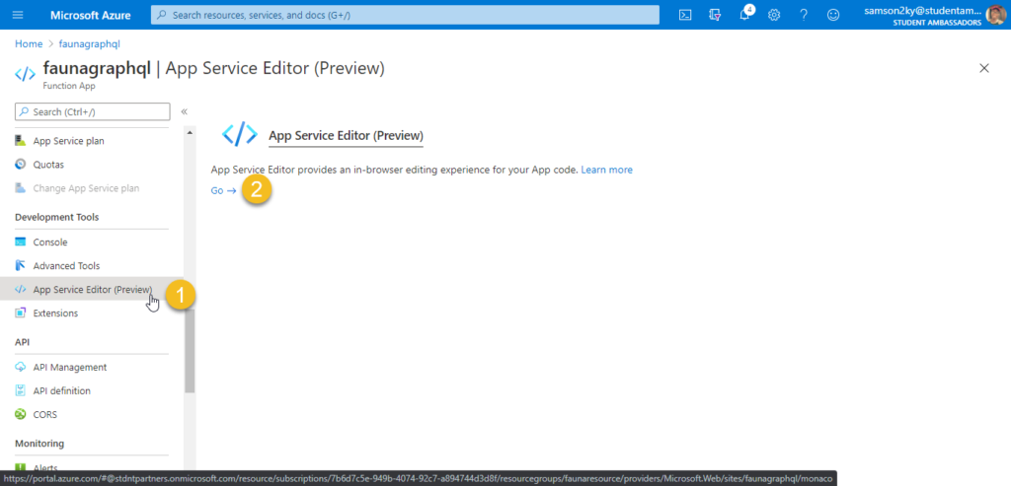Click the Monitoring section header
The image size is (1011, 486).
coord(39,444)
